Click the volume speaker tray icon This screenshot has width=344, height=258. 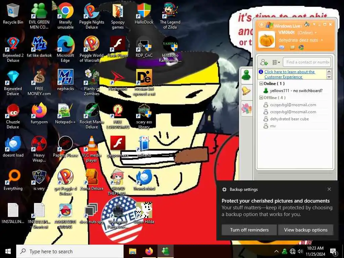300,251
